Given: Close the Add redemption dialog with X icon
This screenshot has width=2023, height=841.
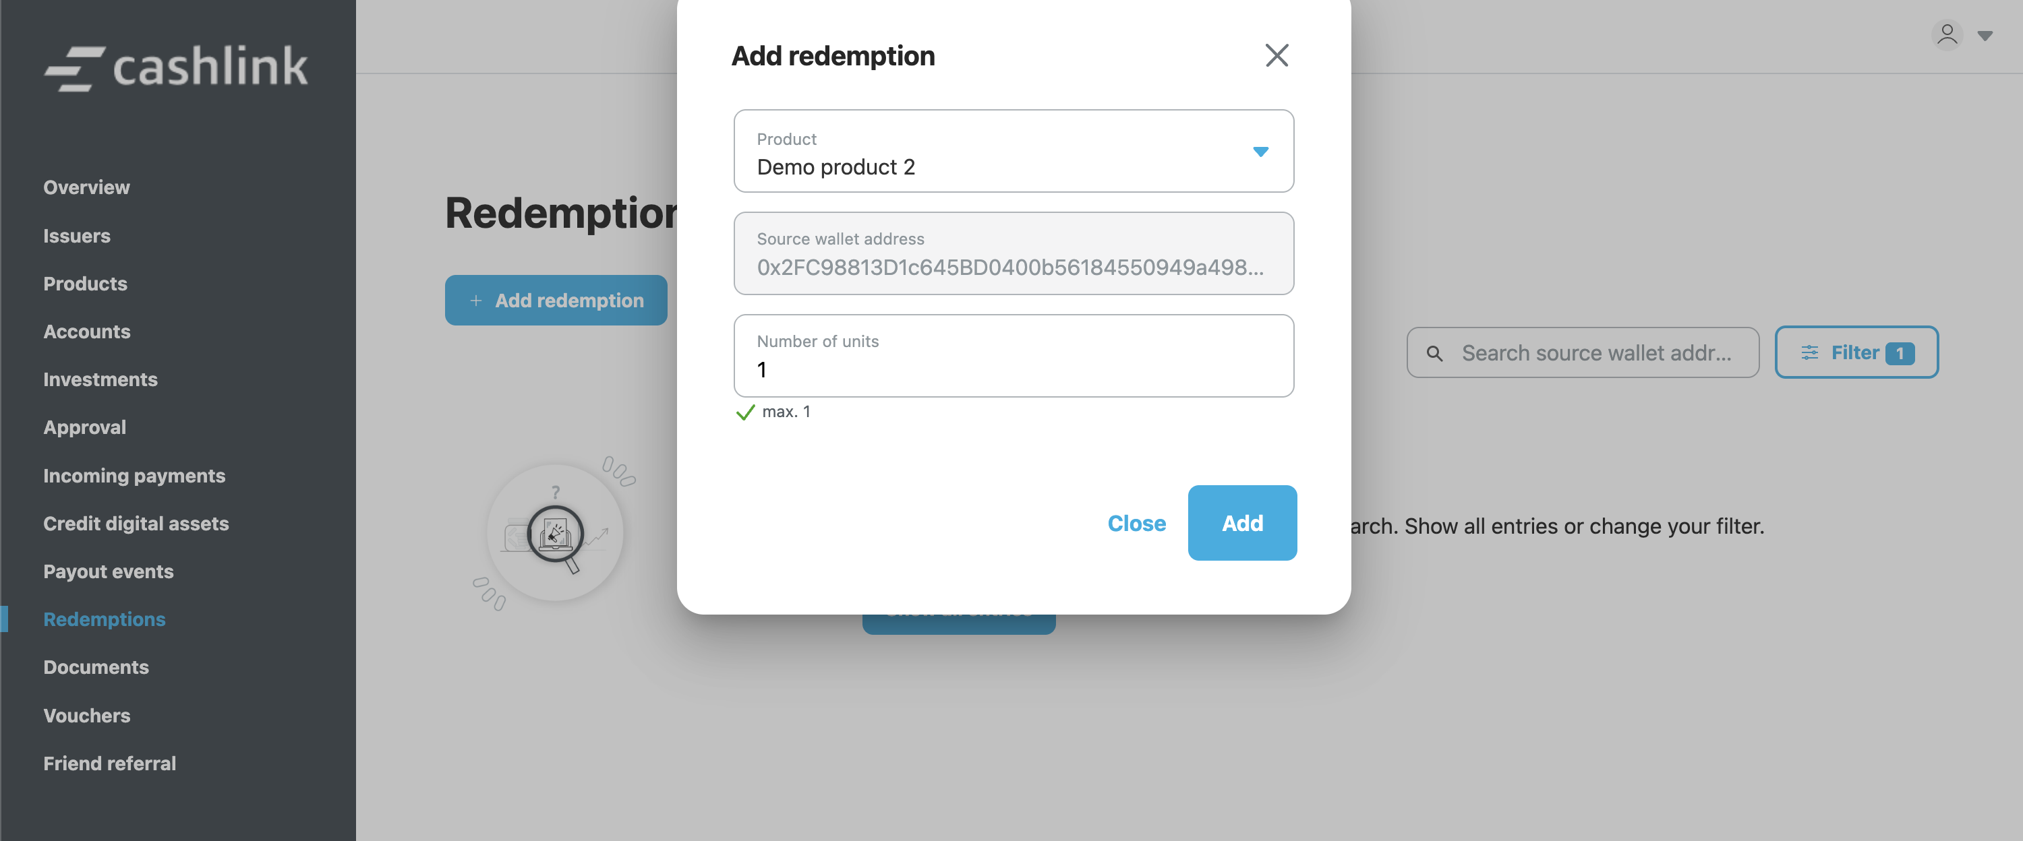Looking at the screenshot, I should (x=1276, y=56).
